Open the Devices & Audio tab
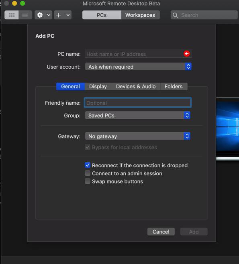This screenshot has height=264, width=239. (136, 86)
